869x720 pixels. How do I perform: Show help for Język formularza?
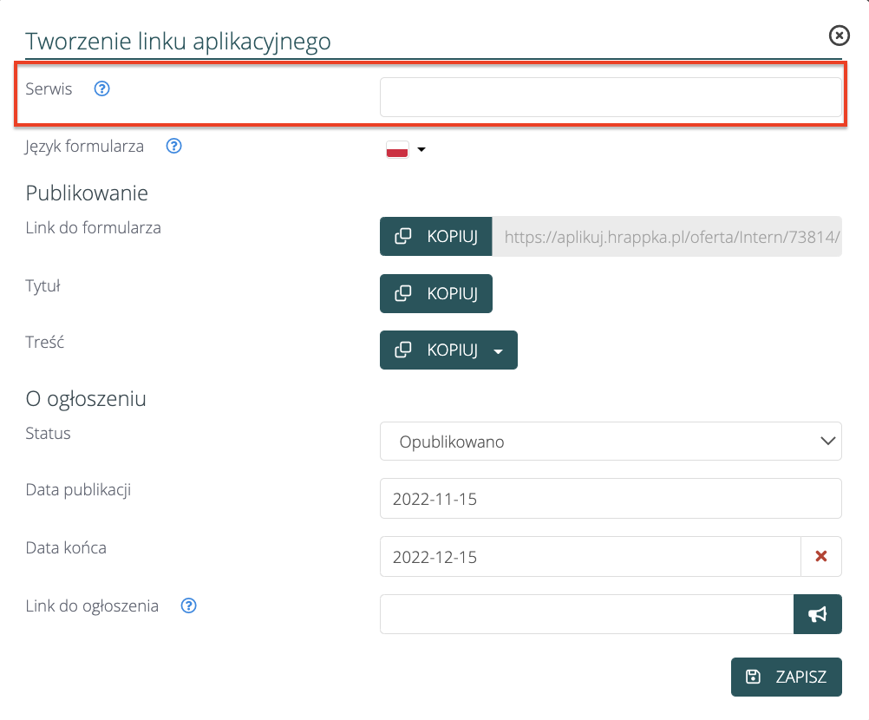[x=173, y=146]
